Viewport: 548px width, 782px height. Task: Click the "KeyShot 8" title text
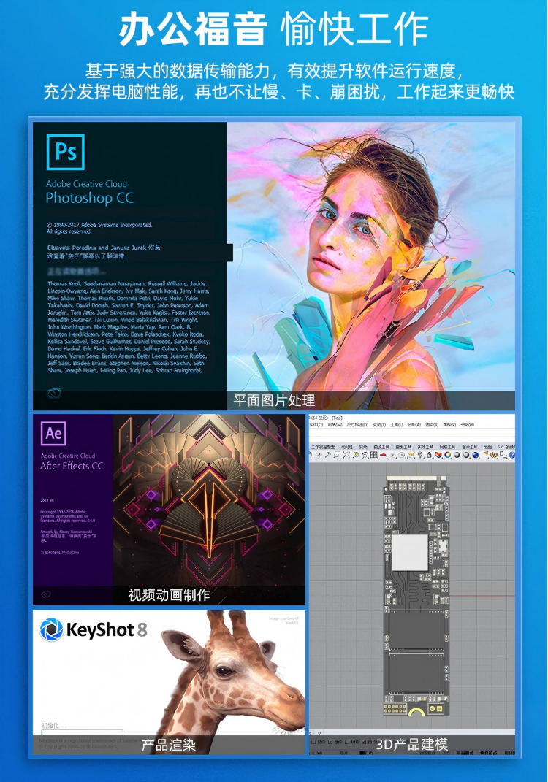point(107,630)
